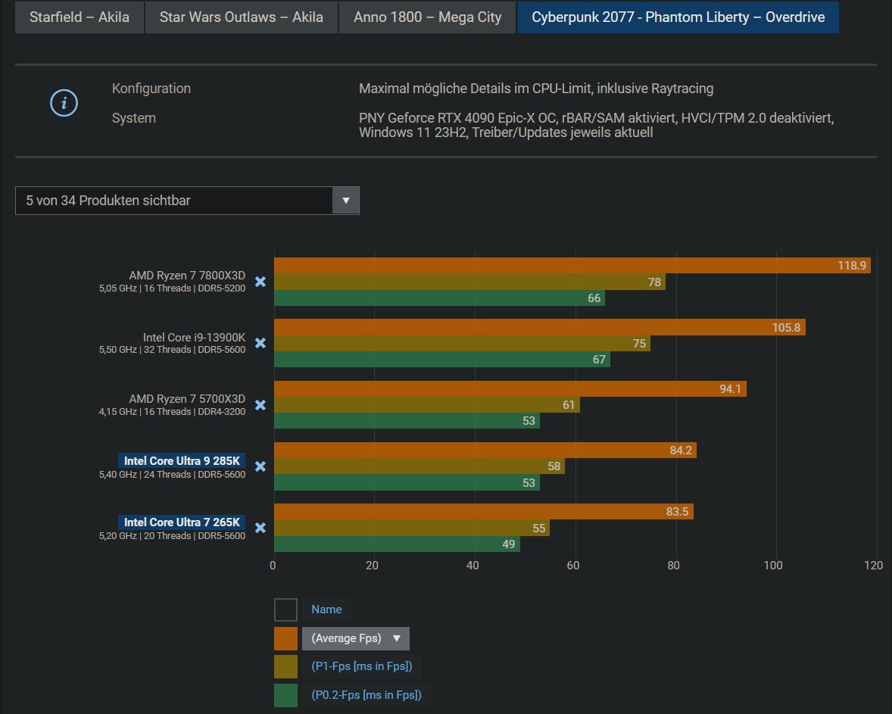Click the green P0.2-Fps color swatch

[x=285, y=695]
